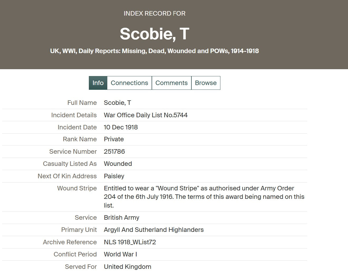Click the Private rank value

pos(114,139)
